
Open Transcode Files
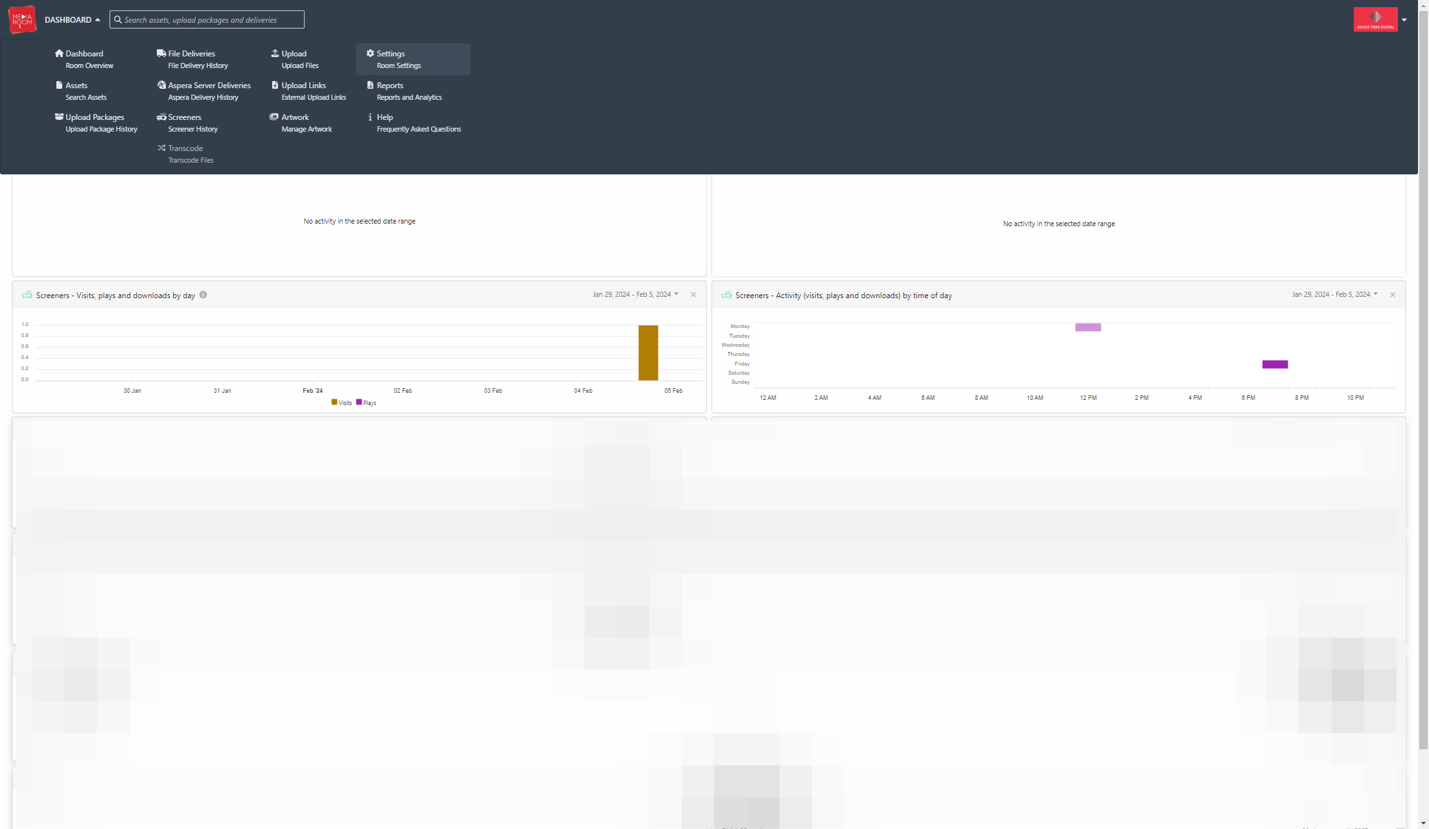[191, 160]
